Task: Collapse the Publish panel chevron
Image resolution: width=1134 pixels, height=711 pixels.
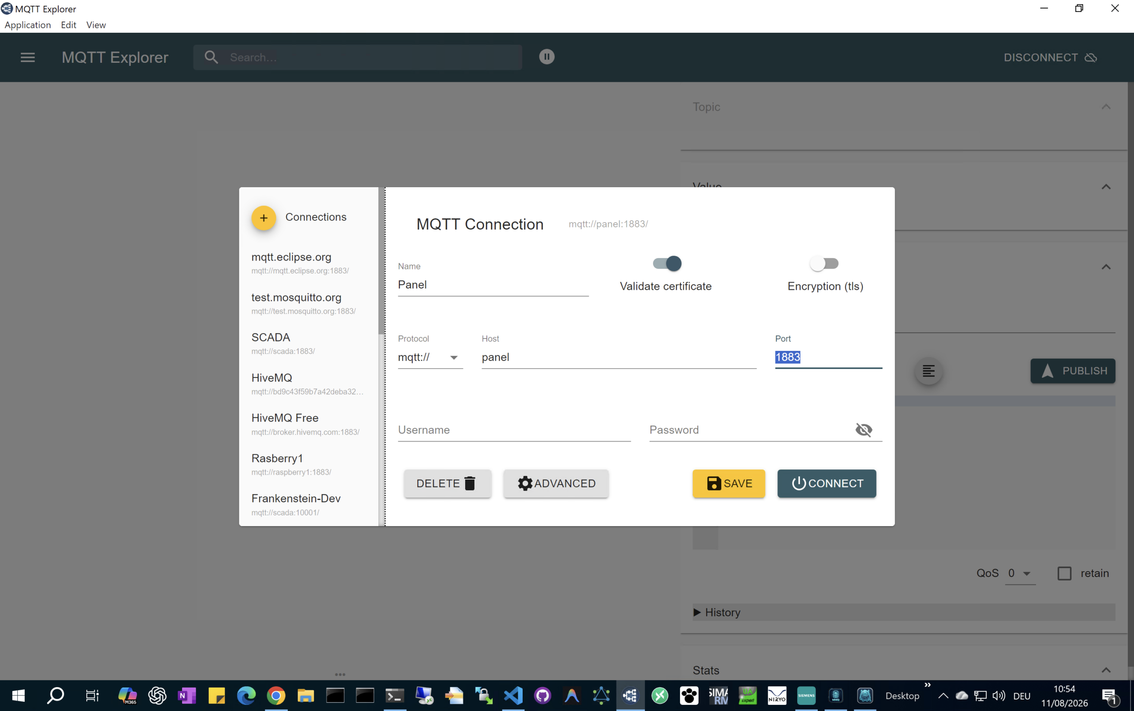Action: [1106, 267]
